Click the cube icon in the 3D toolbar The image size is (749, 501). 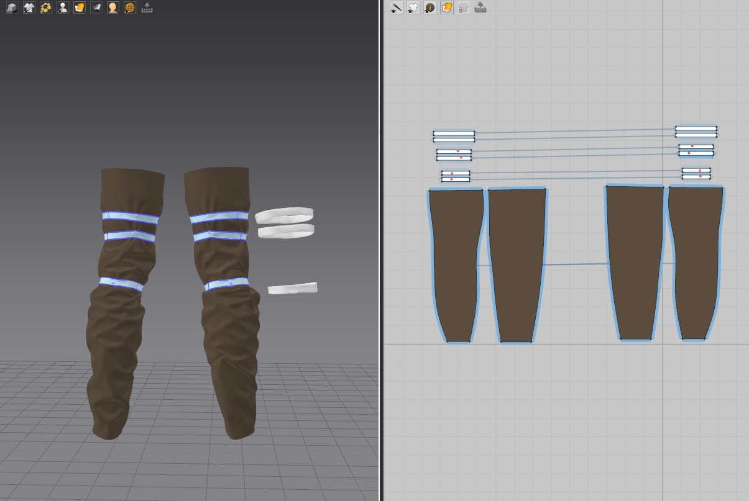tap(12, 8)
